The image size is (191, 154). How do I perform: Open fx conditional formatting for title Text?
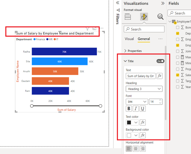159,76
